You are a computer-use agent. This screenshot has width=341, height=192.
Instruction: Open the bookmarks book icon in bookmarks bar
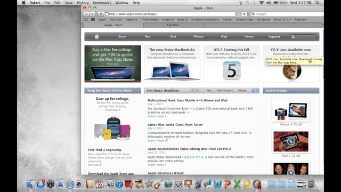click(x=86, y=19)
